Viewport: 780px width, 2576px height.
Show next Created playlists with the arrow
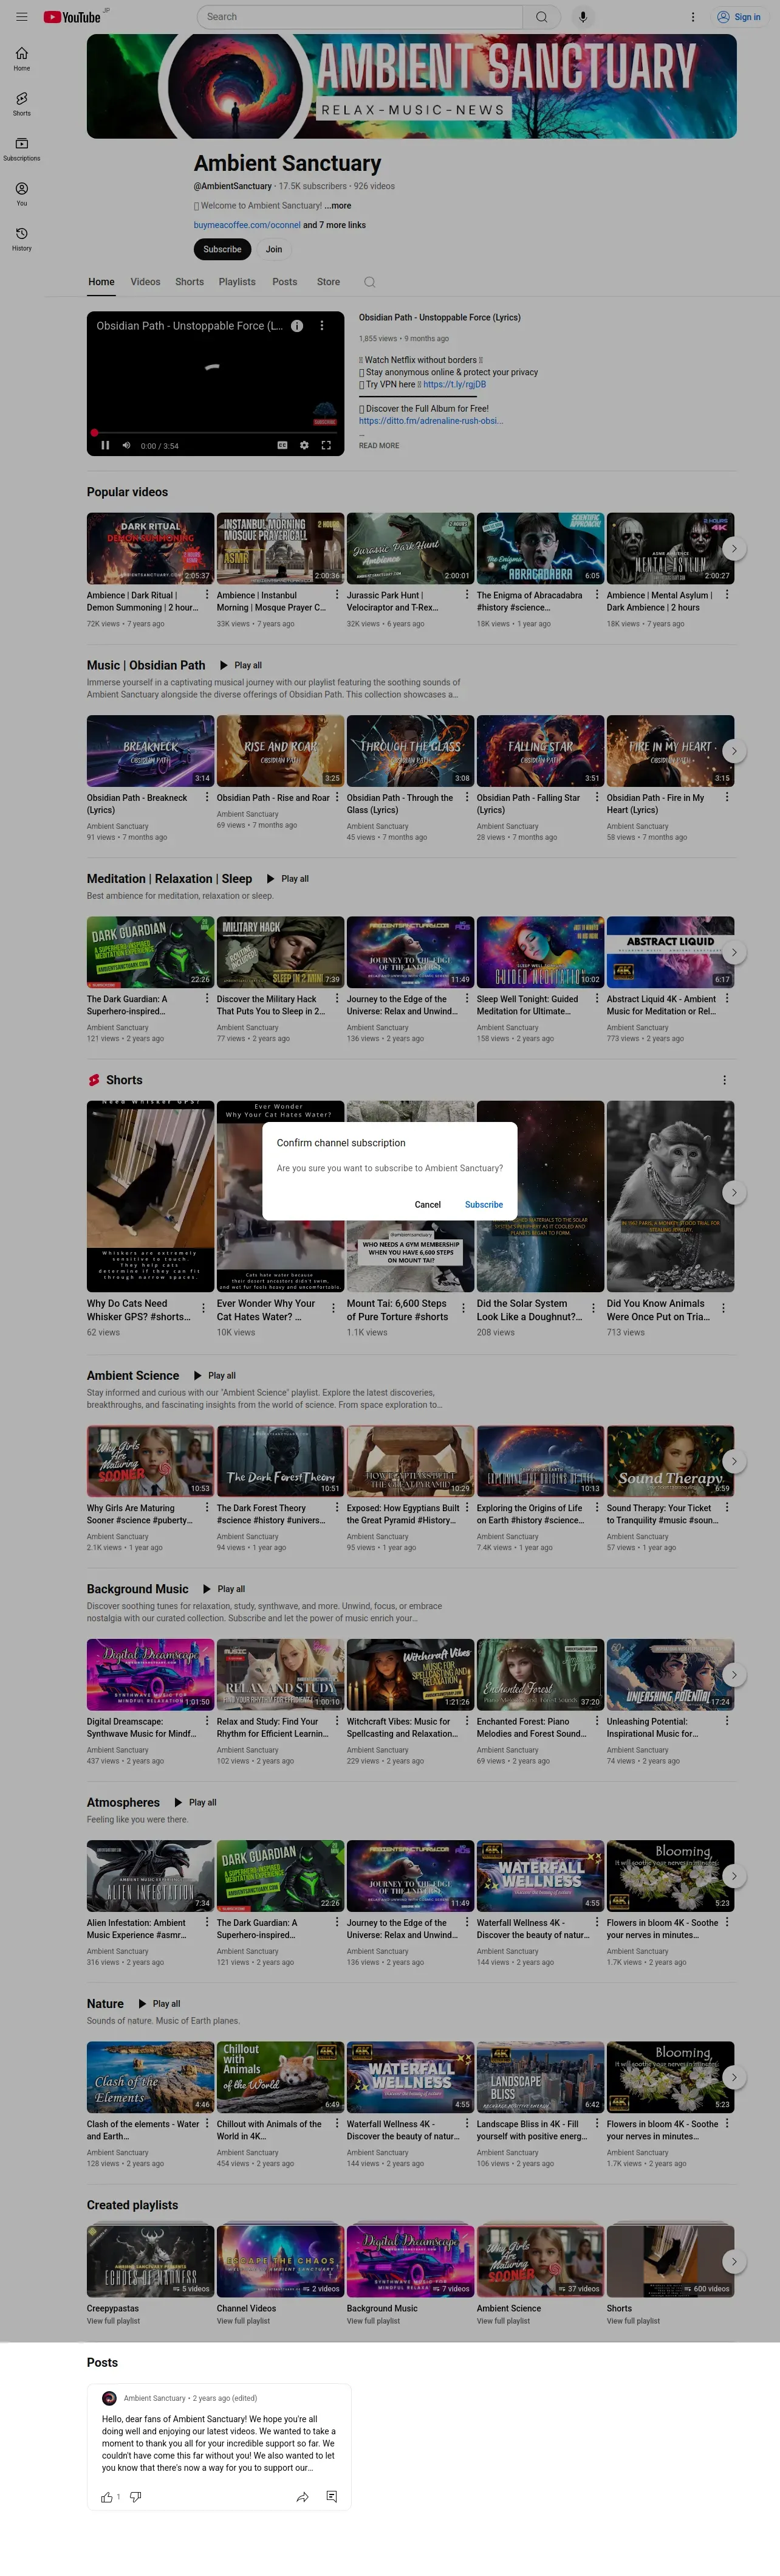(x=734, y=2261)
